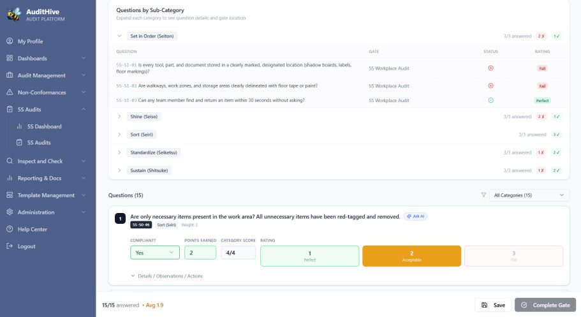581x317 pixels.
Task: Click the Avg 1.9 score in footer
Action: pos(154,305)
